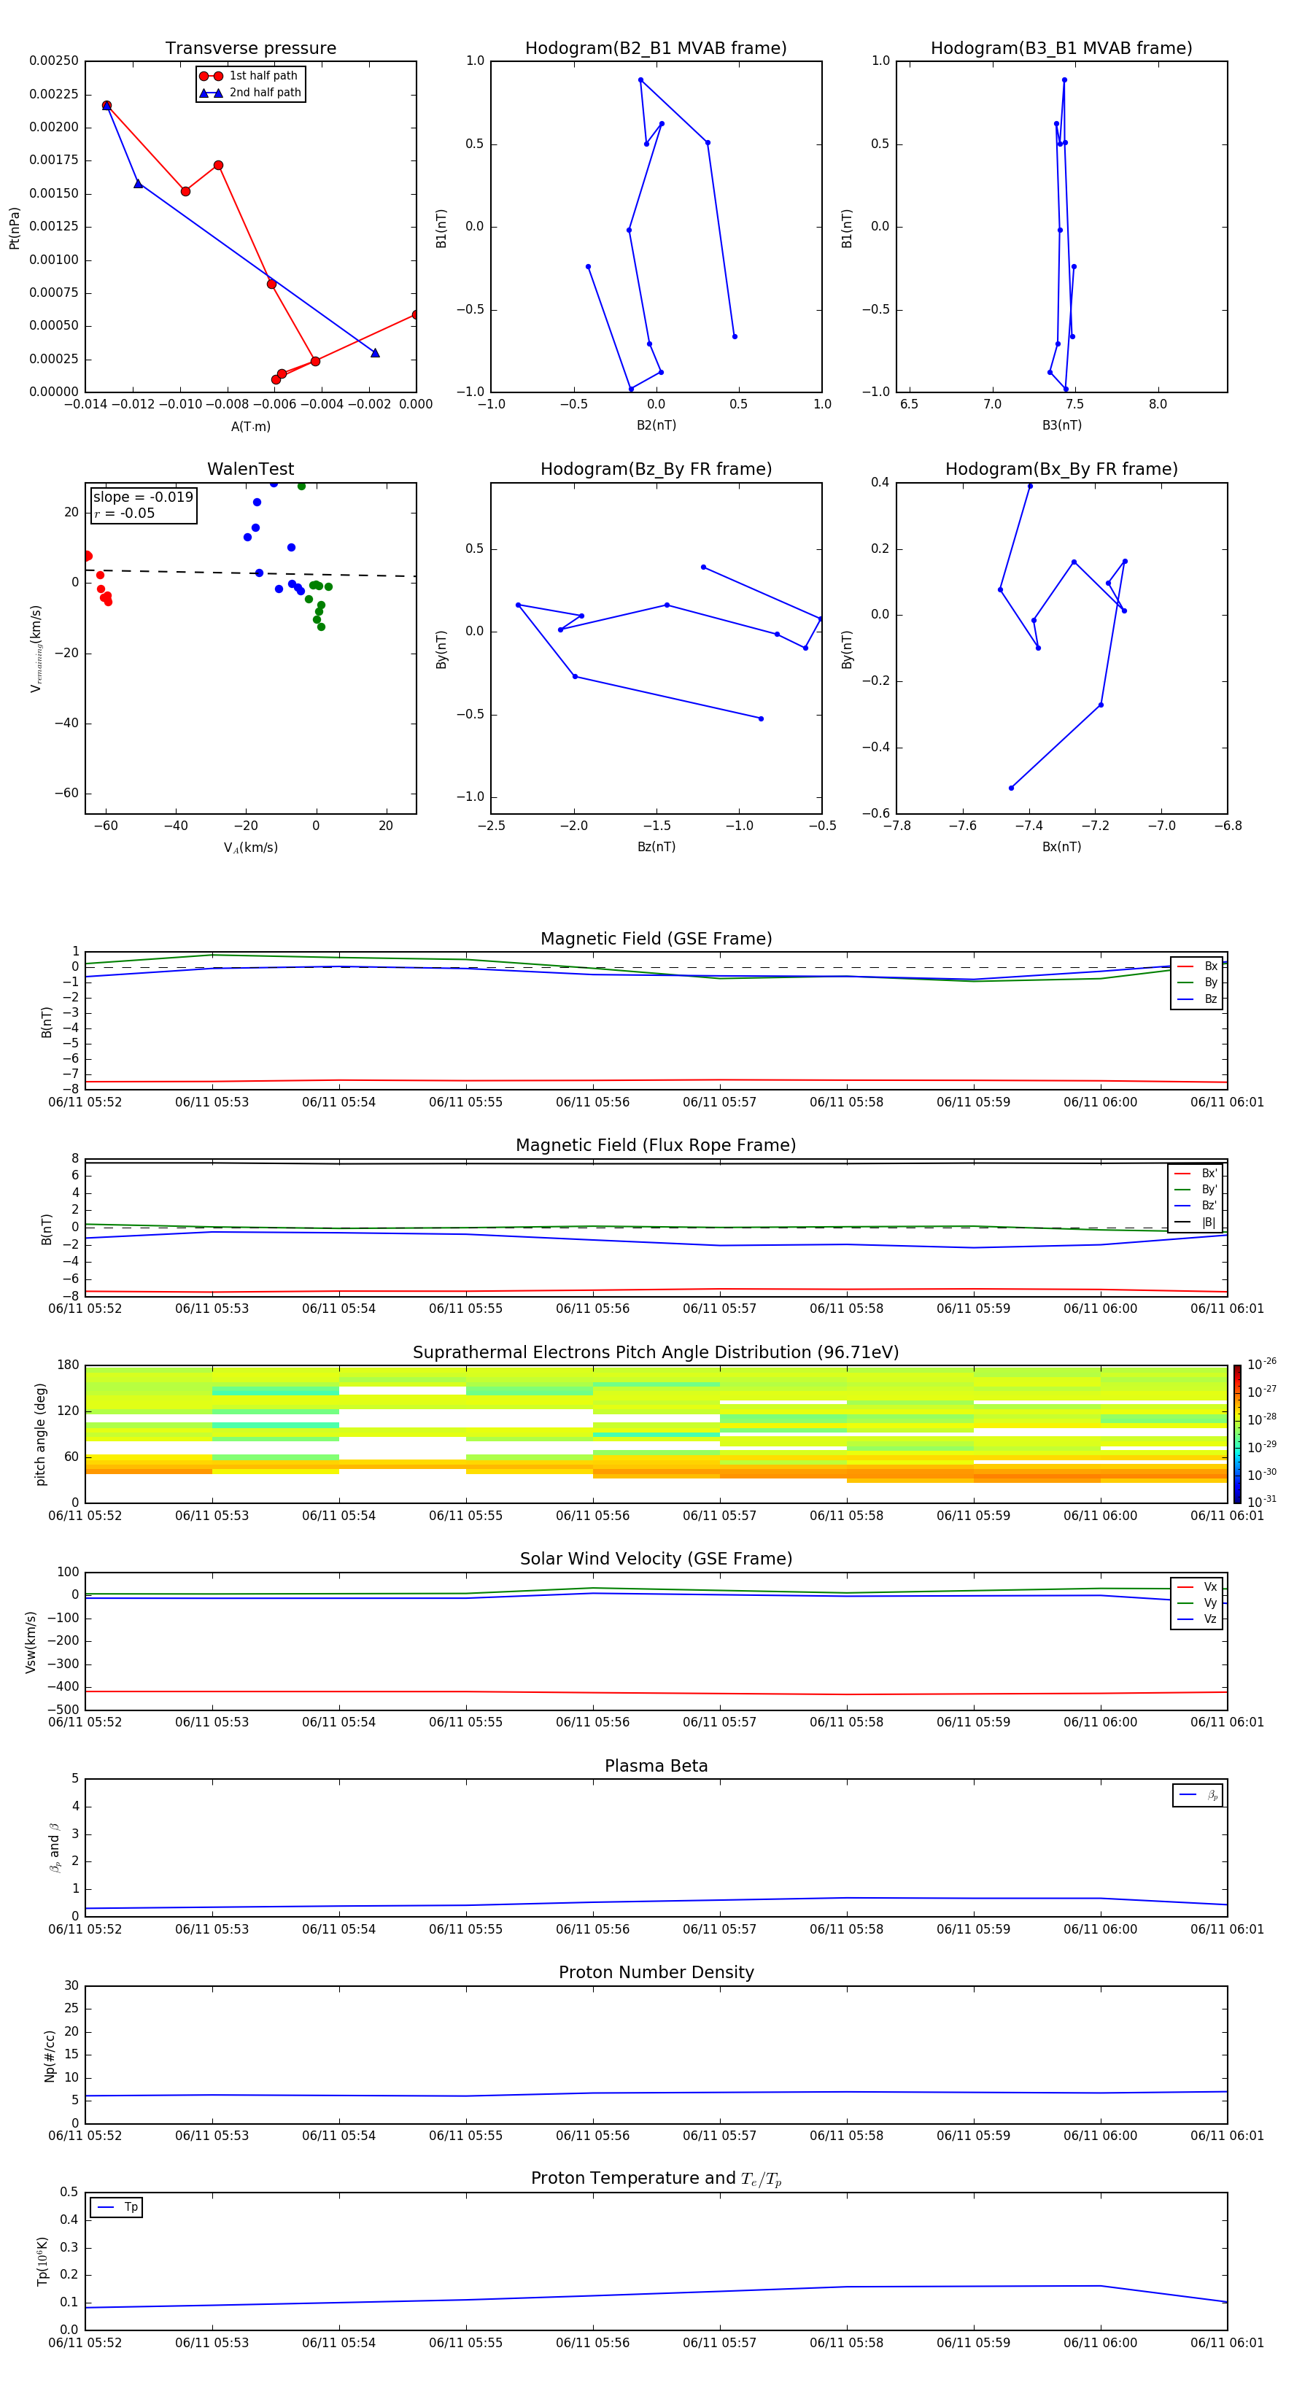This screenshot has height=2407, width=1313.
Task: Click the Vy legend entry
Action: pos(1197,1602)
